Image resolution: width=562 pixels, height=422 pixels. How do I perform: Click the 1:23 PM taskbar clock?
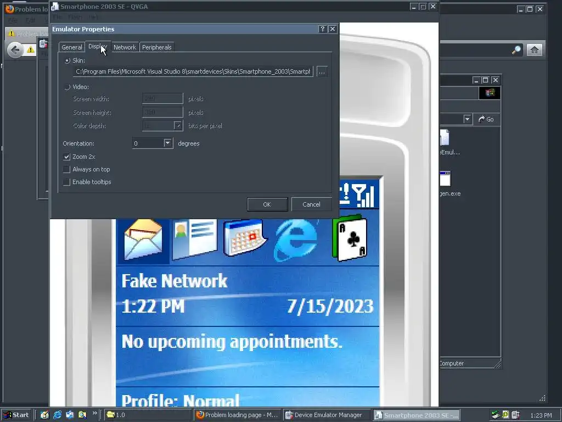pos(541,415)
